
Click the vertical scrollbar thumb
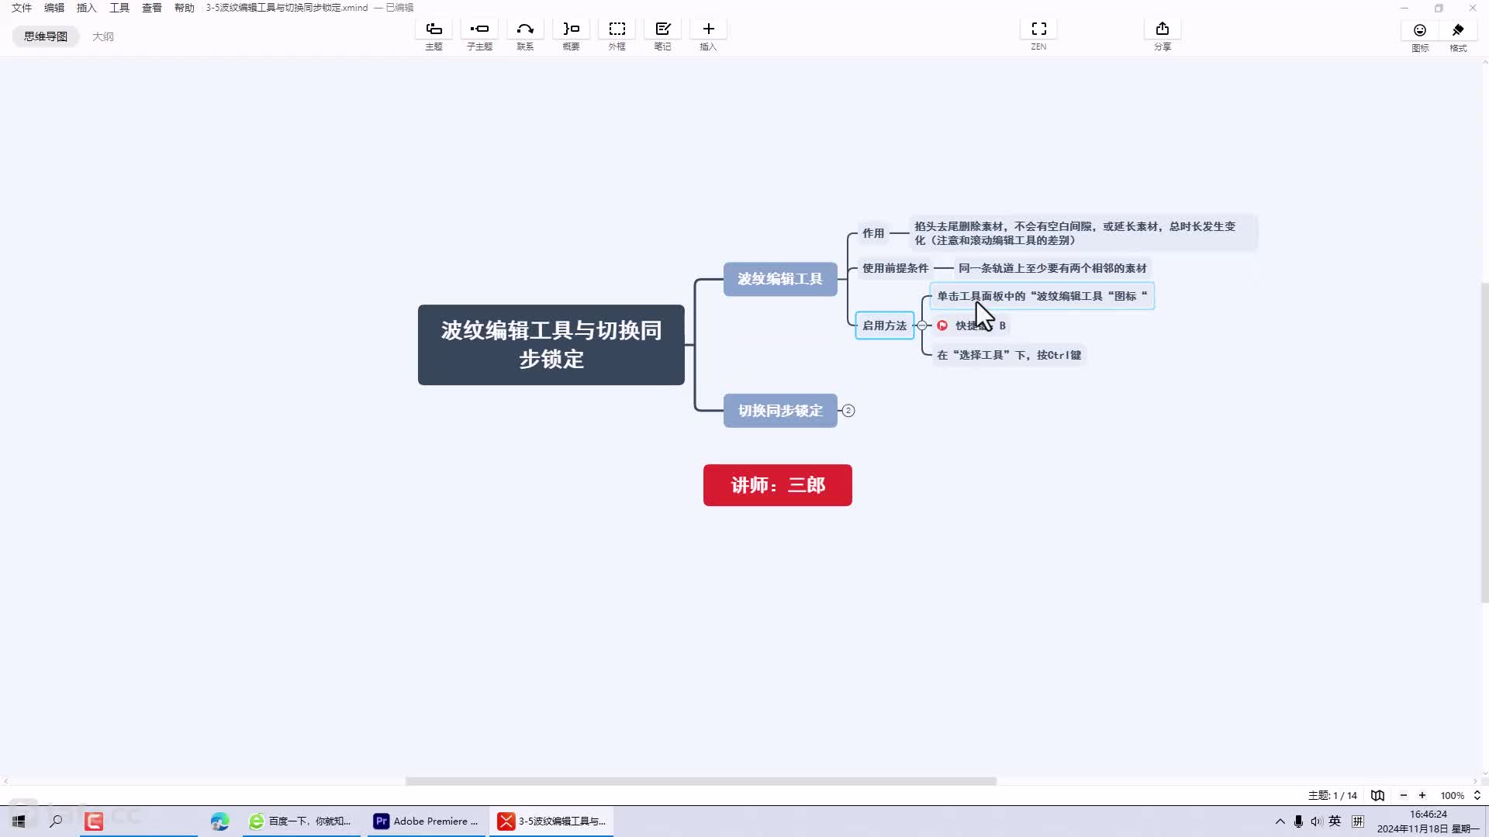click(x=1484, y=442)
